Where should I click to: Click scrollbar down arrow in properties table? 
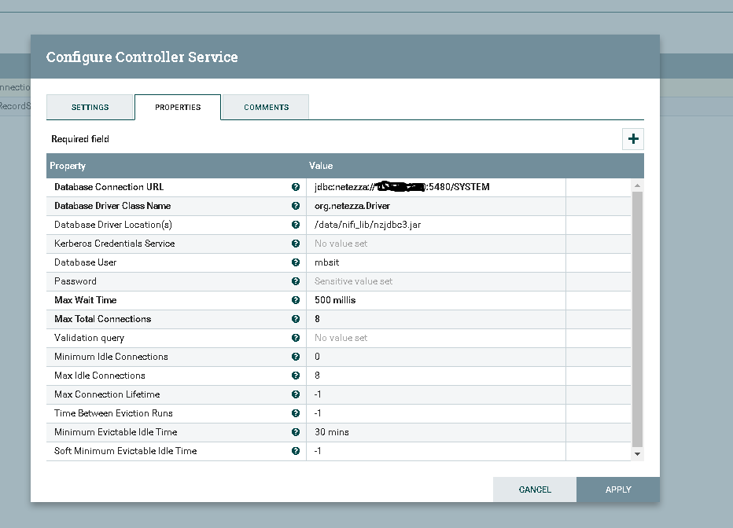(637, 453)
